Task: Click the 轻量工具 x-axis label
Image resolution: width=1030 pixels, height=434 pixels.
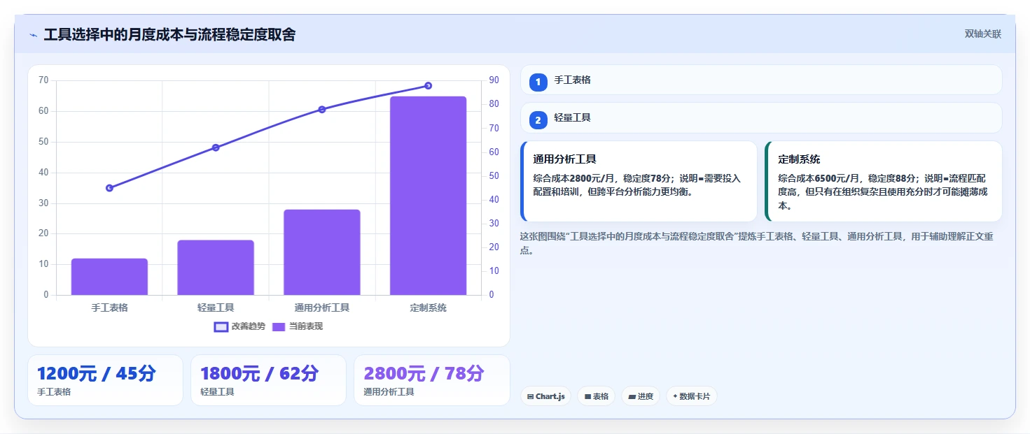Action: [x=216, y=308]
